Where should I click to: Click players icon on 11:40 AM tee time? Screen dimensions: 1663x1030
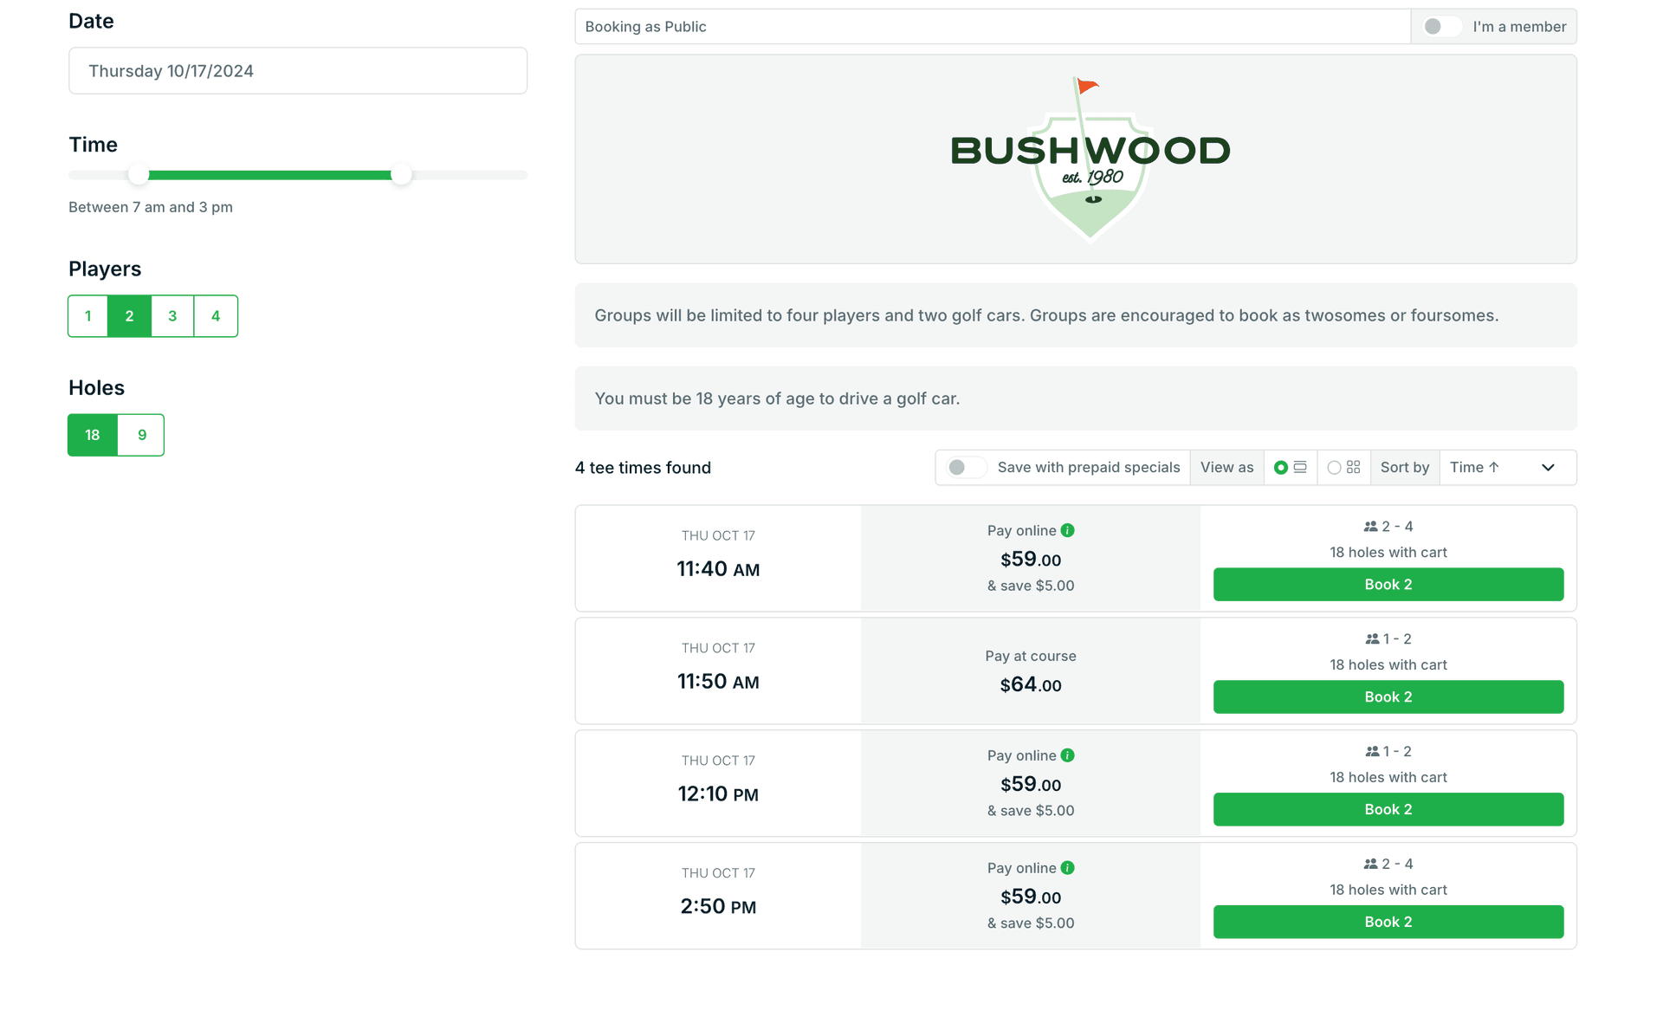coord(1370,527)
